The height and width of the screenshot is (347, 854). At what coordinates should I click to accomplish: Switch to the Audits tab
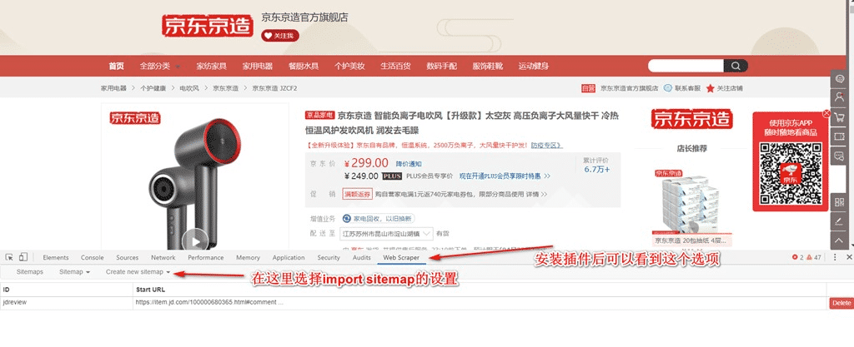pos(361,257)
